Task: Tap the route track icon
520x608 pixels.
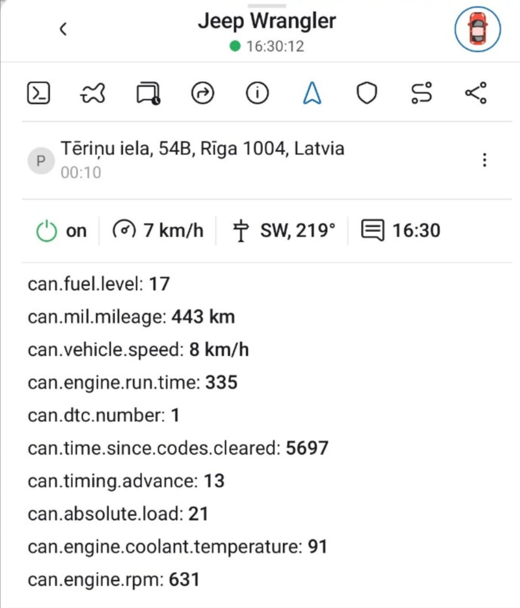Action: click(421, 93)
